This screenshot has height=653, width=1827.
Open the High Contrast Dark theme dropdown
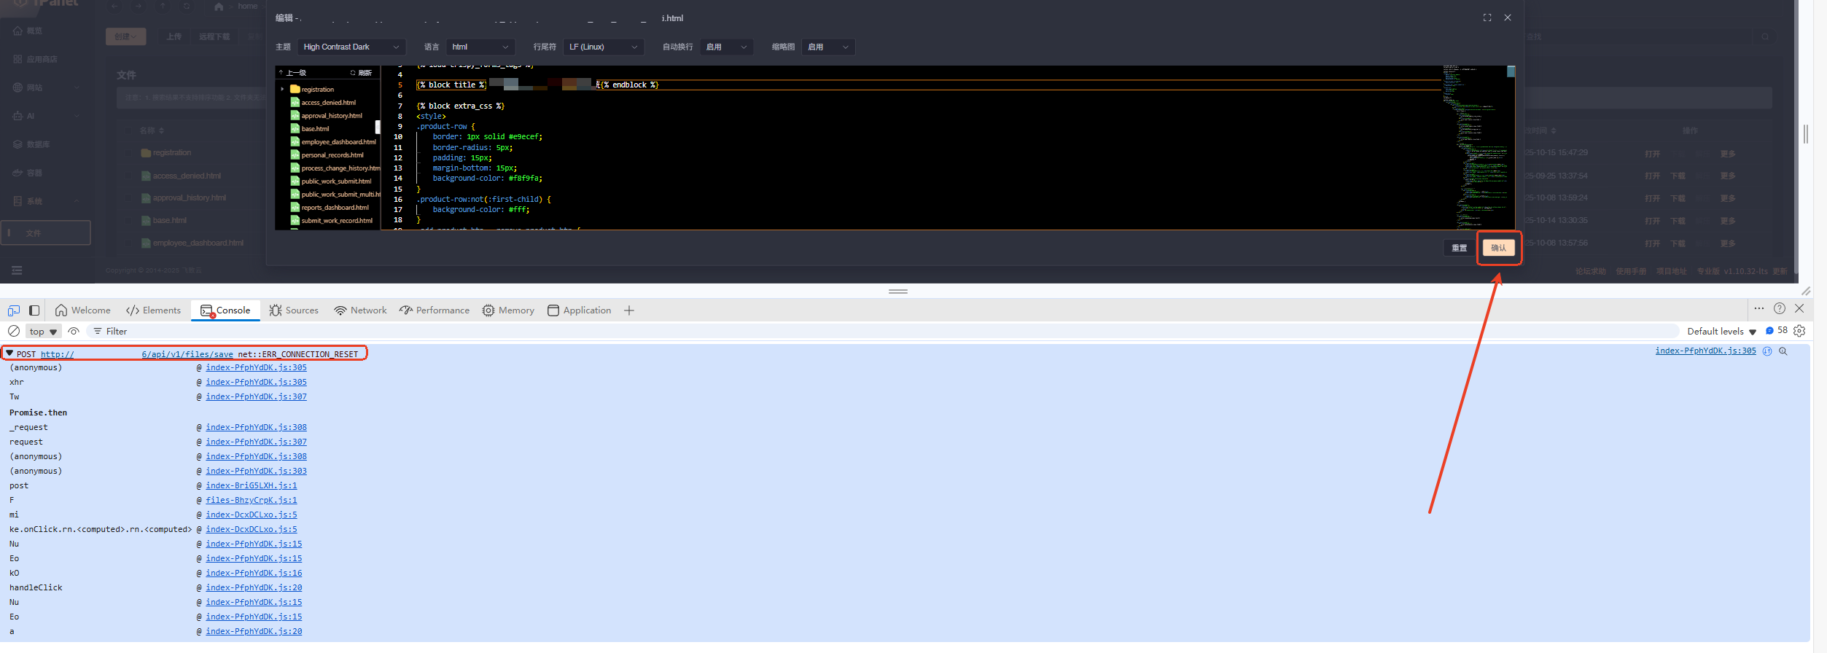(351, 47)
